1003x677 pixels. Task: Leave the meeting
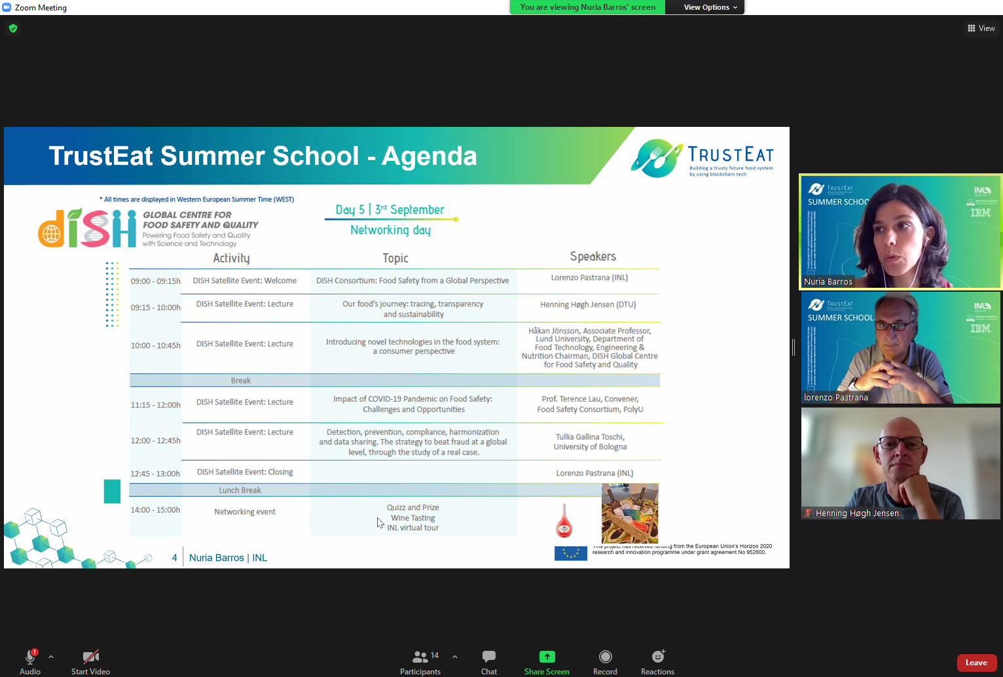click(976, 663)
